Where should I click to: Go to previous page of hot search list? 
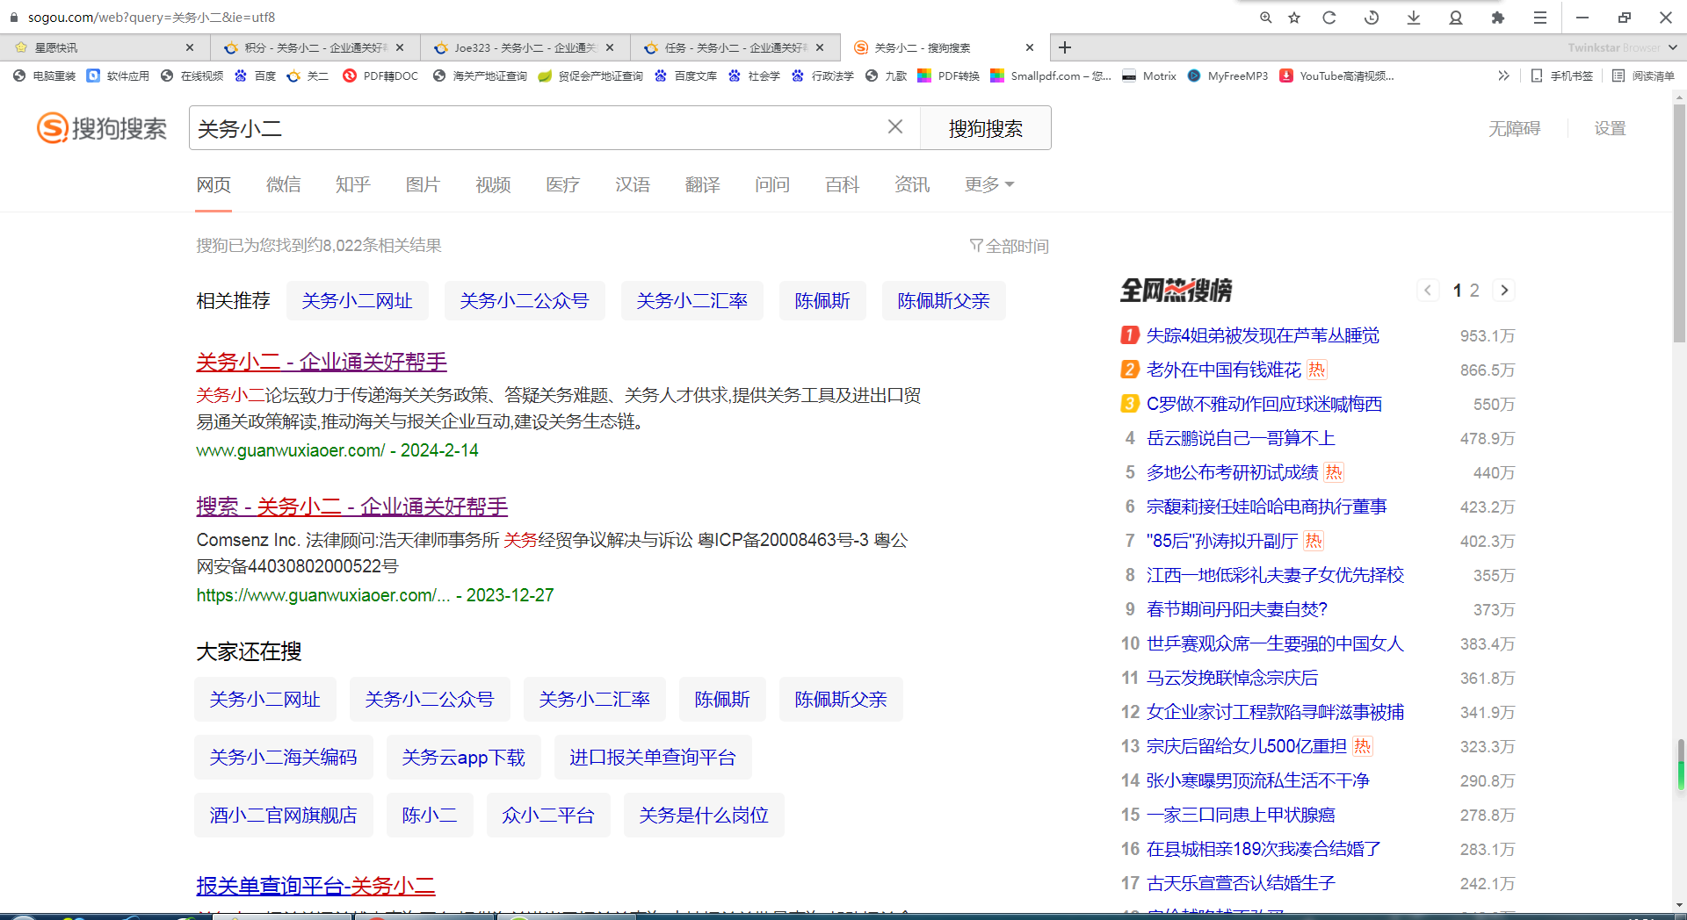[x=1428, y=291]
